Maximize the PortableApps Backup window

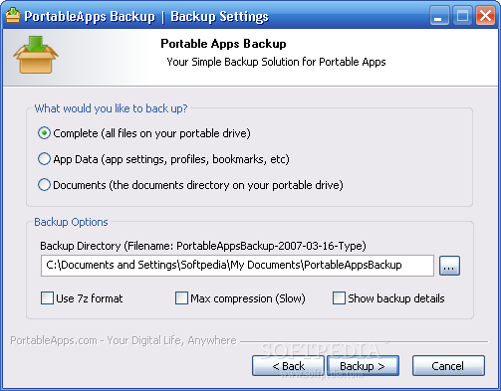[x=462, y=16]
